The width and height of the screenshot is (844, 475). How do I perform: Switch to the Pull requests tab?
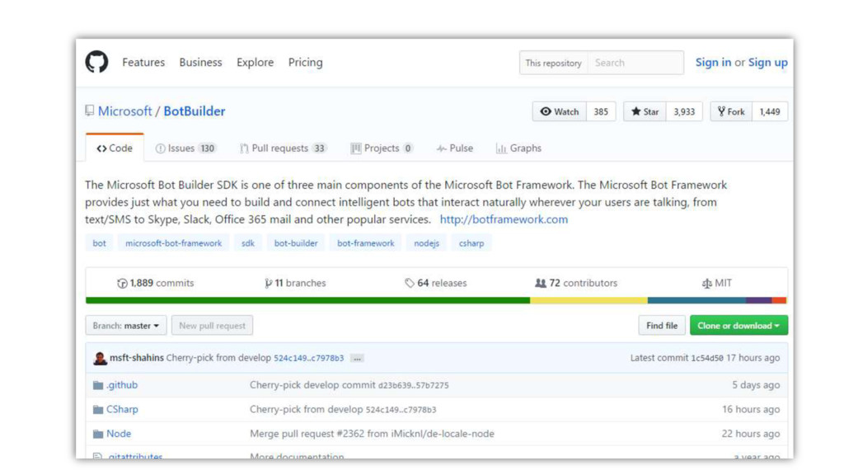pos(284,148)
